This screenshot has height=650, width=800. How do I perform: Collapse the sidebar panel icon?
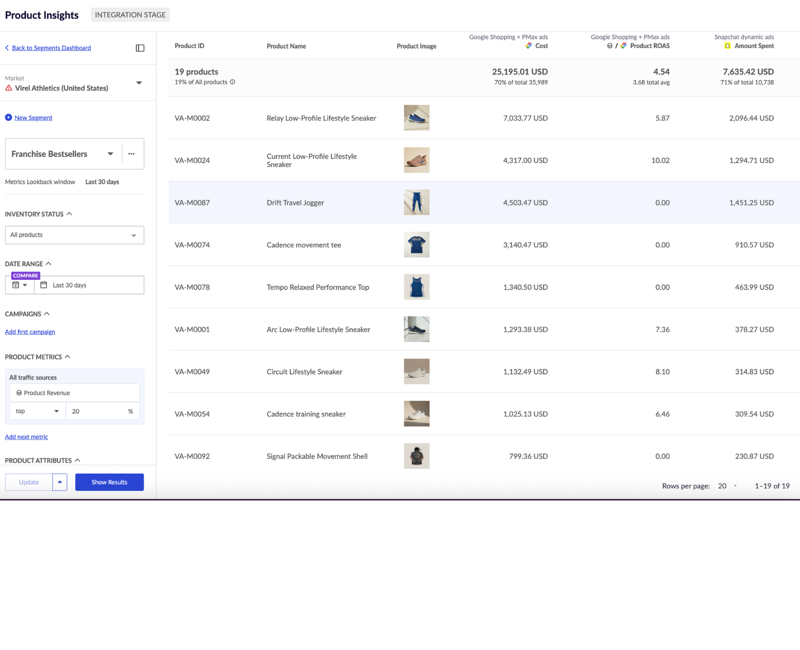coord(140,48)
